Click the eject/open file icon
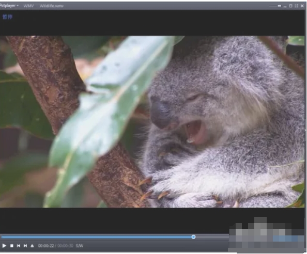This screenshot has width=307, height=254. click(x=32, y=246)
